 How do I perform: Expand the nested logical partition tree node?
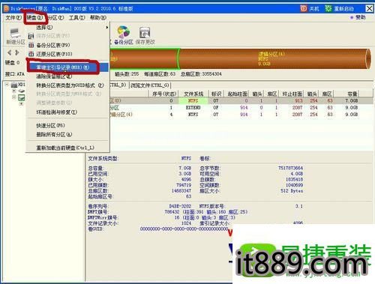pyautogui.click(x=21, y=103)
